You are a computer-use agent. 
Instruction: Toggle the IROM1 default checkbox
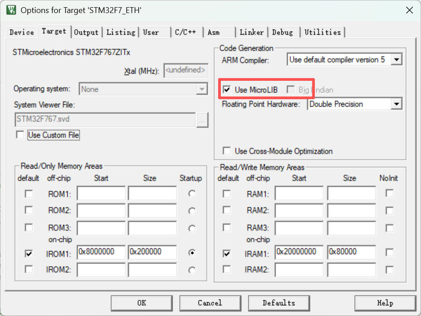29,254
